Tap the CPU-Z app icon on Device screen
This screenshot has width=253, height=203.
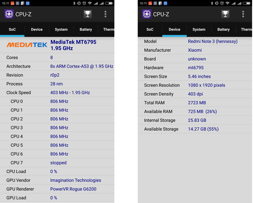pyautogui.click(x=147, y=14)
